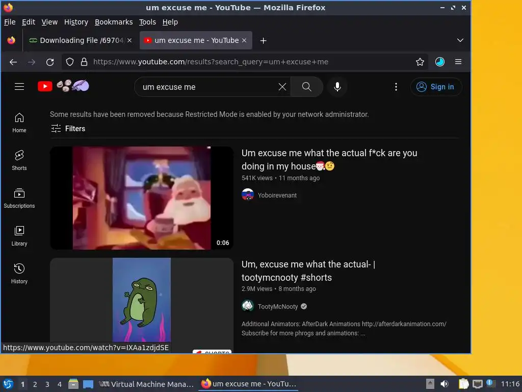Open the system start menu icon
This screenshot has width=522, height=392.
pos(8,384)
